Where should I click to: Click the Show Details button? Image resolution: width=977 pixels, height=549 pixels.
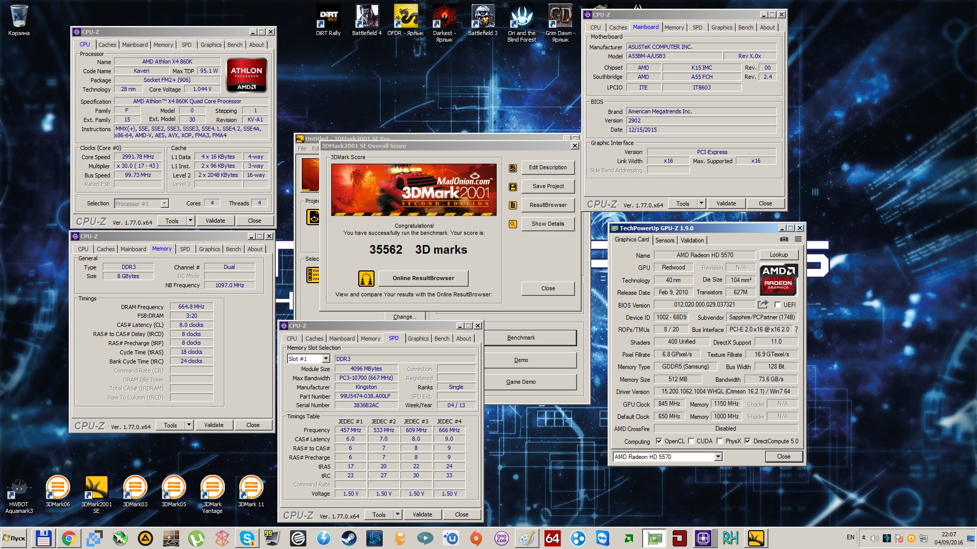[x=548, y=224]
